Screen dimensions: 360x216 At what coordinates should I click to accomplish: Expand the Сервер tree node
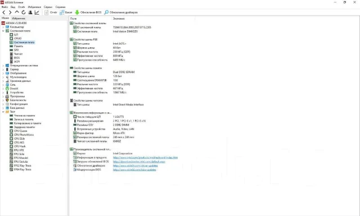[3, 70]
